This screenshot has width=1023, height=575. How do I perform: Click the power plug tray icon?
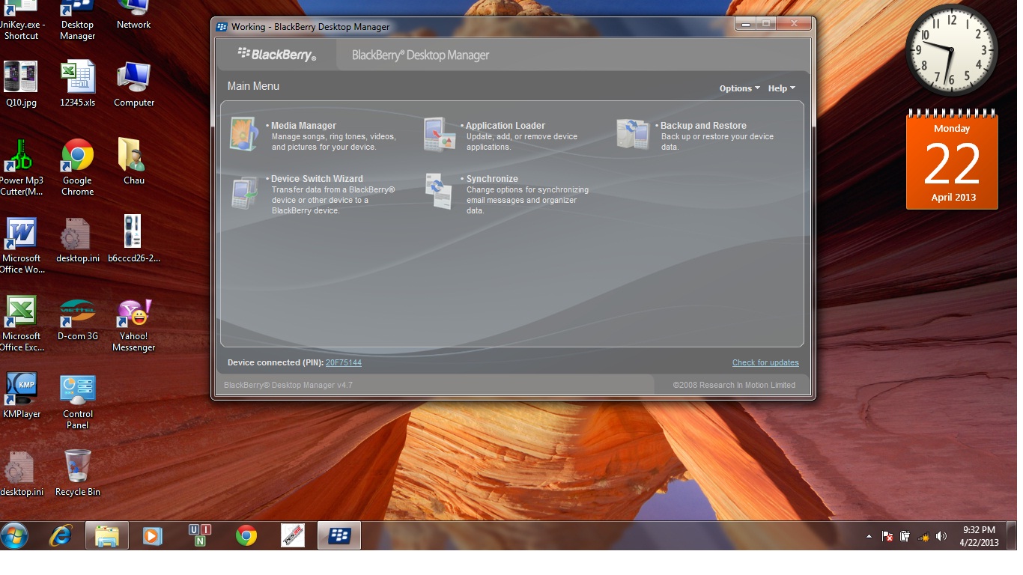[905, 536]
